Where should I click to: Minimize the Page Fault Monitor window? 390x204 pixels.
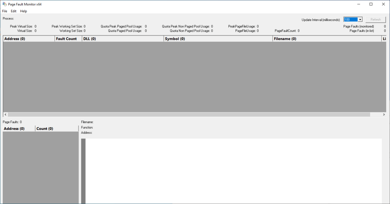pyautogui.click(x=359, y=4)
